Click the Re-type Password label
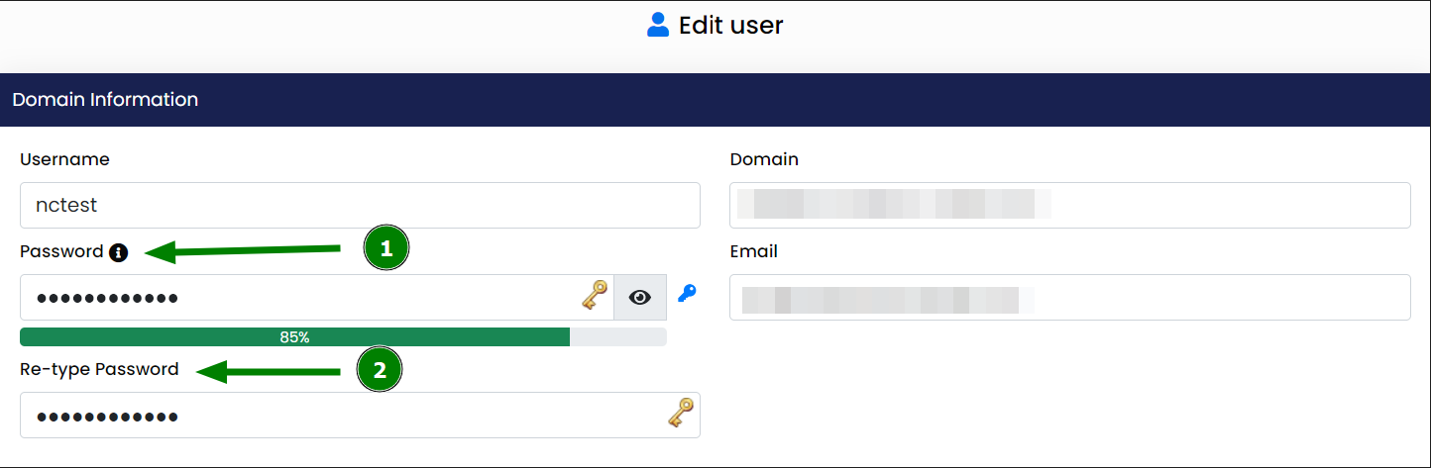 (x=99, y=369)
